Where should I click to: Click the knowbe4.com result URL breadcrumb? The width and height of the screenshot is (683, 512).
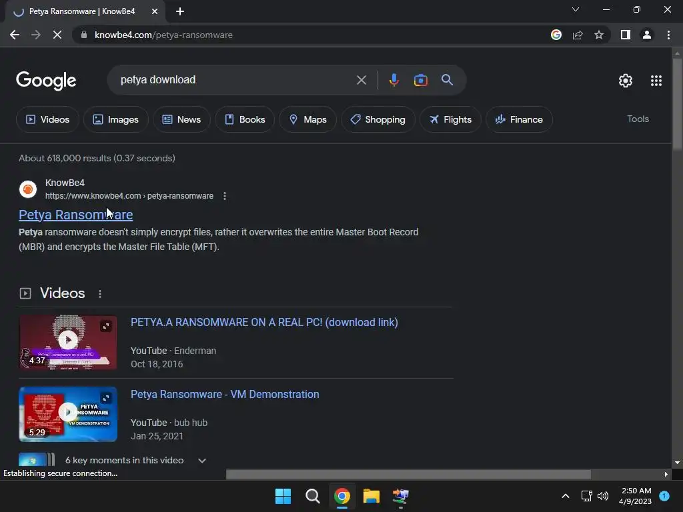pyautogui.click(x=129, y=196)
